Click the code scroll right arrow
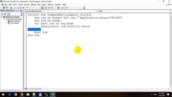The height and width of the screenshot is (97, 172). tap(169, 89)
